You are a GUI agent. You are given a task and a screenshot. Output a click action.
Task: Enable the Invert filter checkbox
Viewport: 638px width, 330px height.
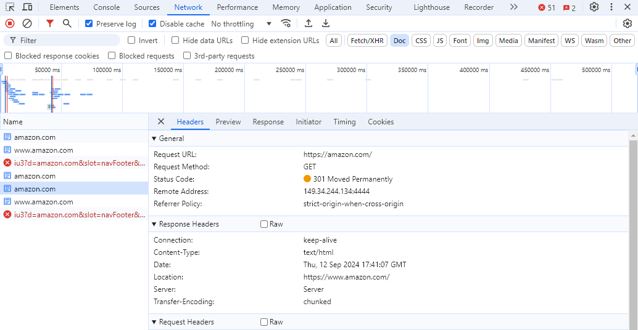[131, 40]
